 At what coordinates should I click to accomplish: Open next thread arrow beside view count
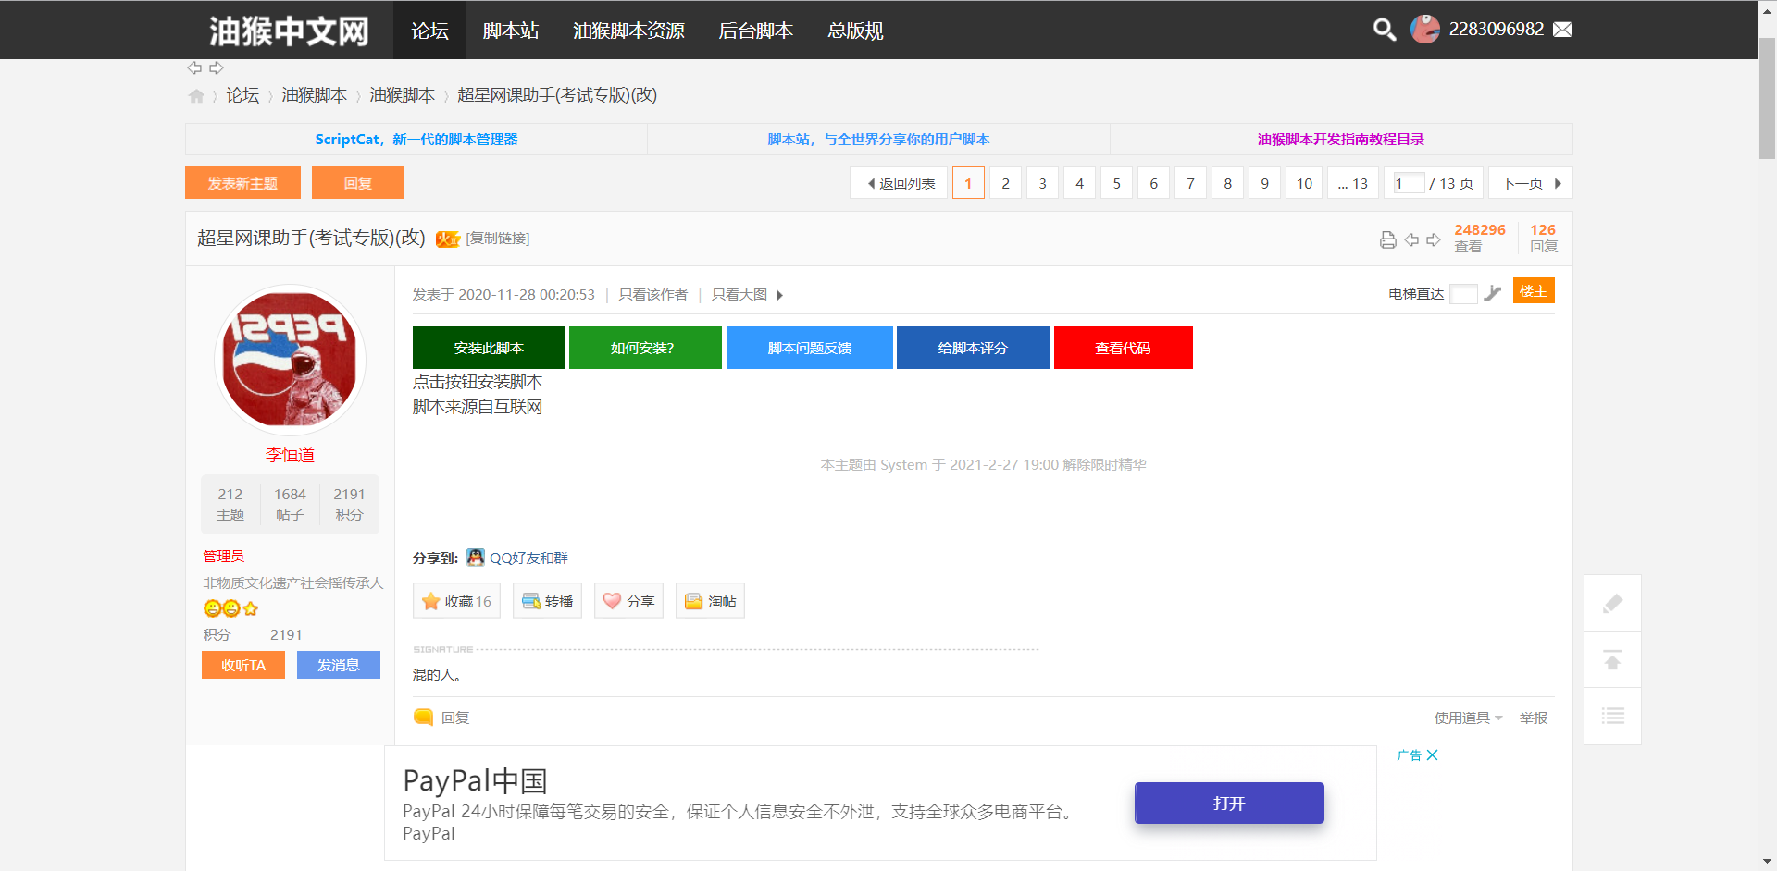tap(1433, 239)
